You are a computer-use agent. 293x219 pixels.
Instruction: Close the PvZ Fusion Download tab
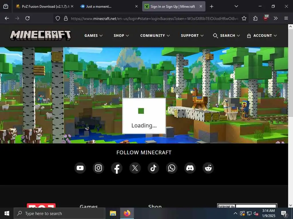(x=72, y=6)
